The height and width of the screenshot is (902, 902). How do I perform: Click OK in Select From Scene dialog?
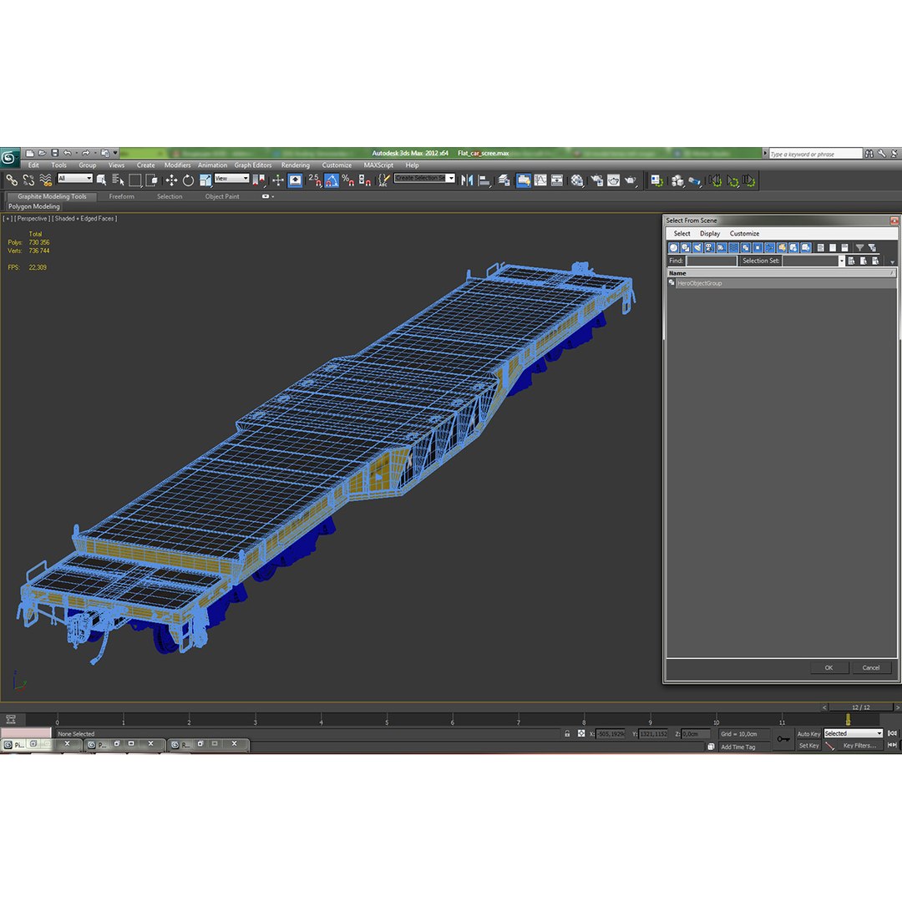click(x=829, y=668)
